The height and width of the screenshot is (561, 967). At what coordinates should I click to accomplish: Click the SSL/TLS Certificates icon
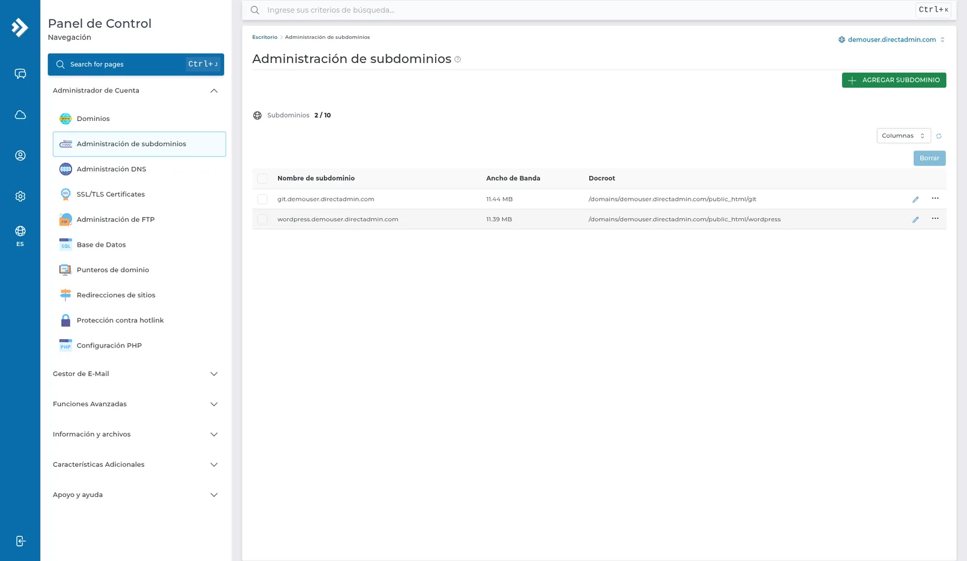65,194
